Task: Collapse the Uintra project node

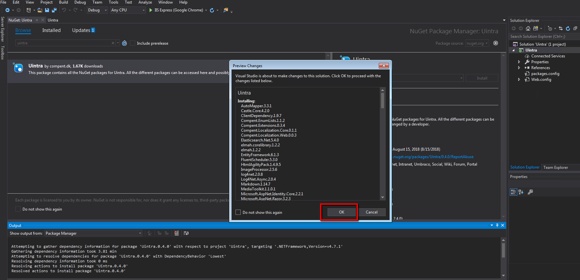Action: point(513,50)
